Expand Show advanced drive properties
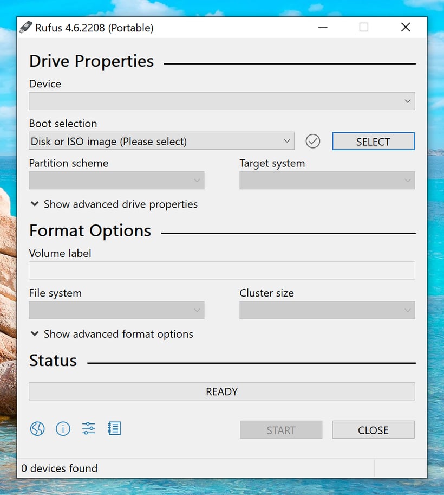Image resolution: width=444 pixels, height=495 pixels. (114, 204)
